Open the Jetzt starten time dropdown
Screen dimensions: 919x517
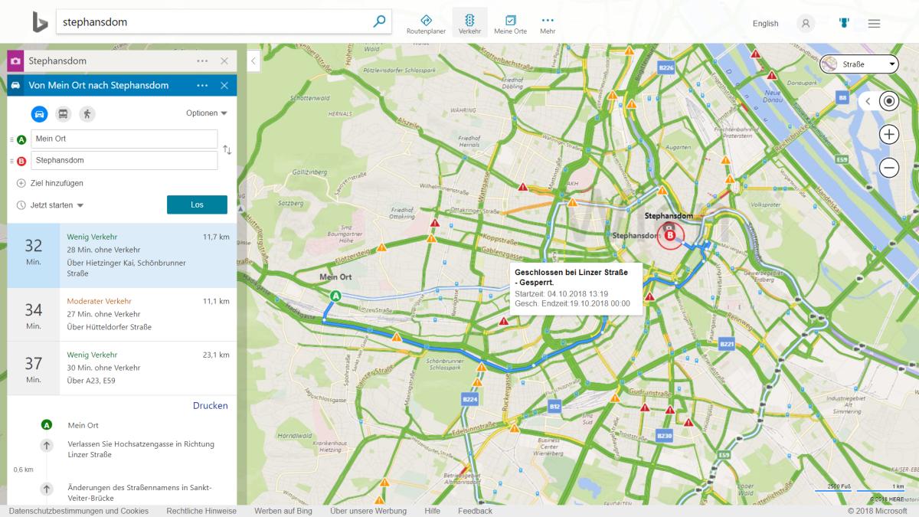pos(51,205)
